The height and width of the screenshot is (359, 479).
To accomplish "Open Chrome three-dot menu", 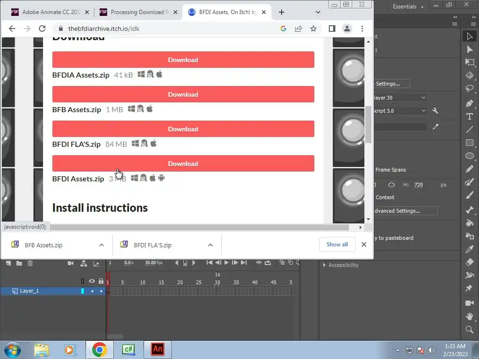I will pos(363,29).
